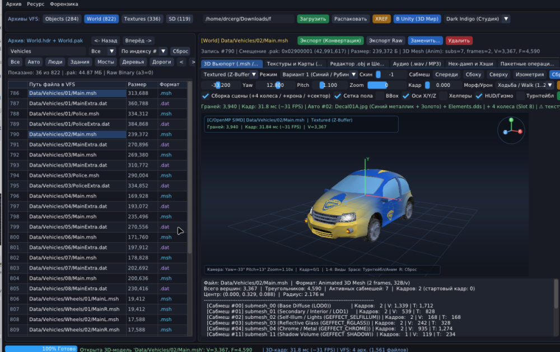The height and width of the screenshot is (352, 560).
Task: Switch to the Hex-дамп и Хэши tab
Action: [x=470, y=63]
